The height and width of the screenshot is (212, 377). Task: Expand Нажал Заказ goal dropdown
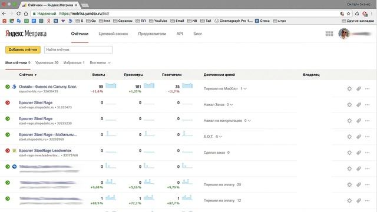(x=232, y=105)
